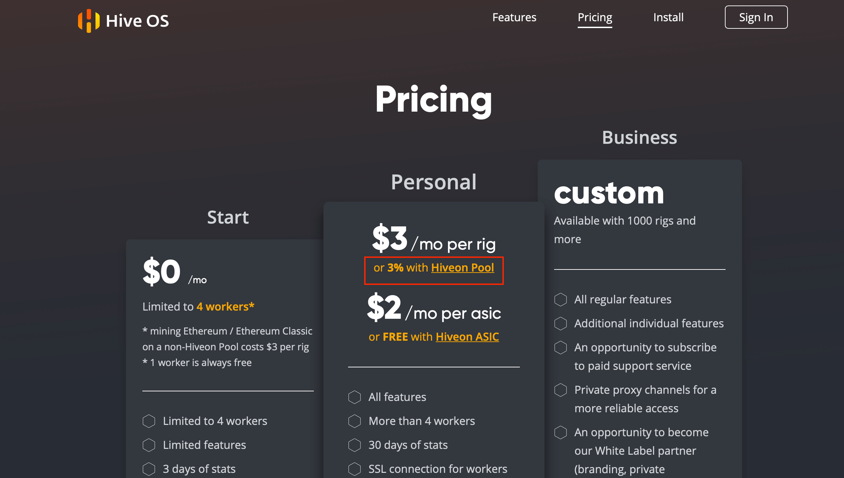Viewport: 844px width, 478px height.
Task: Click hexagon icon next to "Additional individual features"
Action: pyautogui.click(x=561, y=324)
